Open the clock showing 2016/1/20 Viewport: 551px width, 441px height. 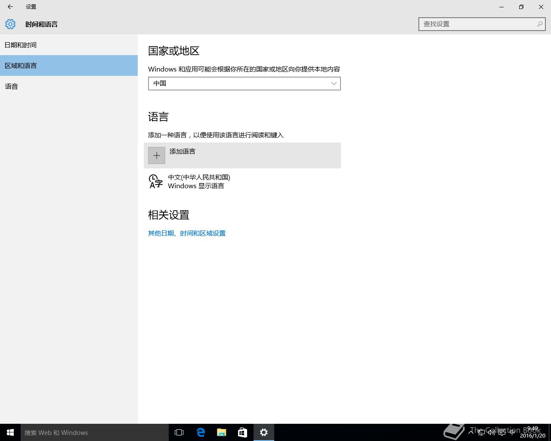point(532,432)
